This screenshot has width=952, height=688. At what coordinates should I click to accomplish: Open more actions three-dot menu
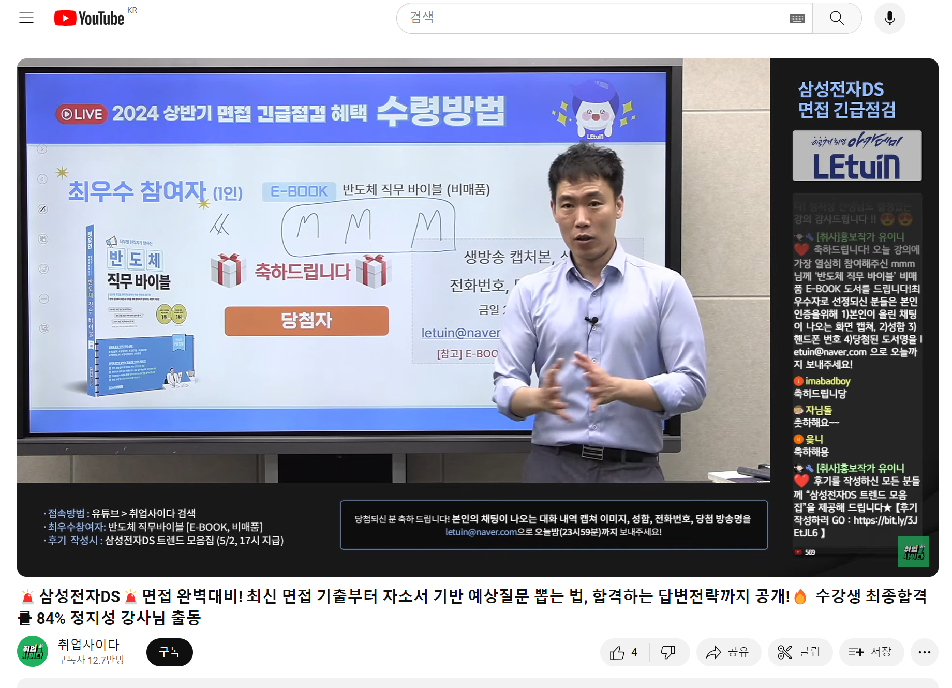coord(924,652)
